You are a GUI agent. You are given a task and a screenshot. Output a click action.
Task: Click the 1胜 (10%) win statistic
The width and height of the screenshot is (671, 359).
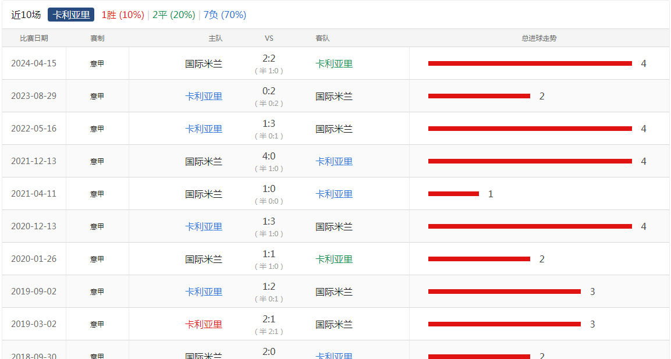click(122, 15)
